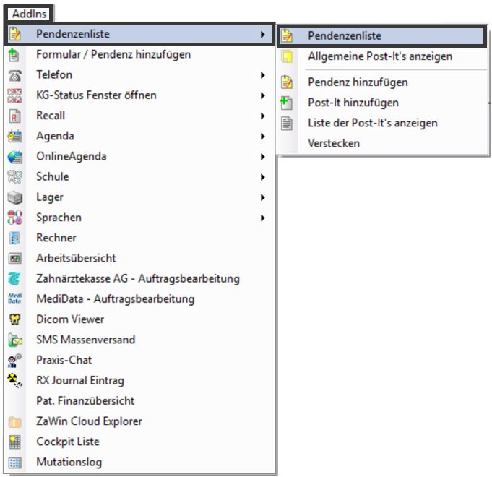Click the Dicom Viewer tooth icon
Image resolution: width=492 pixels, height=477 pixels.
(14, 319)
